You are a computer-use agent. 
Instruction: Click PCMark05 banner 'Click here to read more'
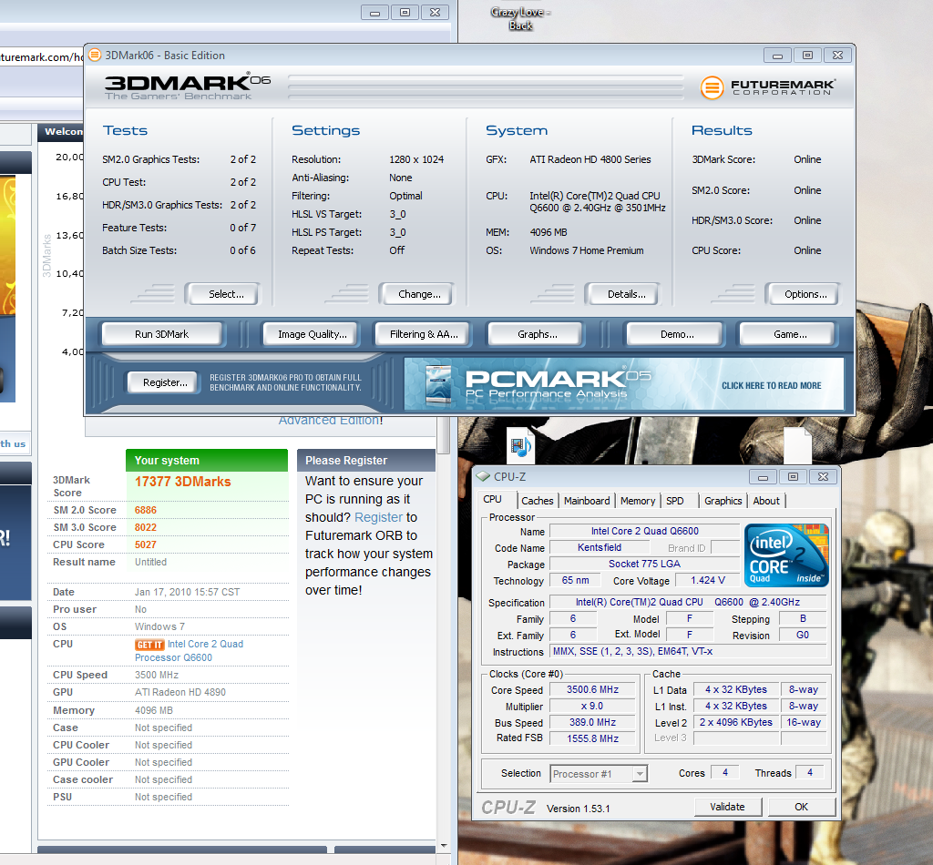pos(771,386)
